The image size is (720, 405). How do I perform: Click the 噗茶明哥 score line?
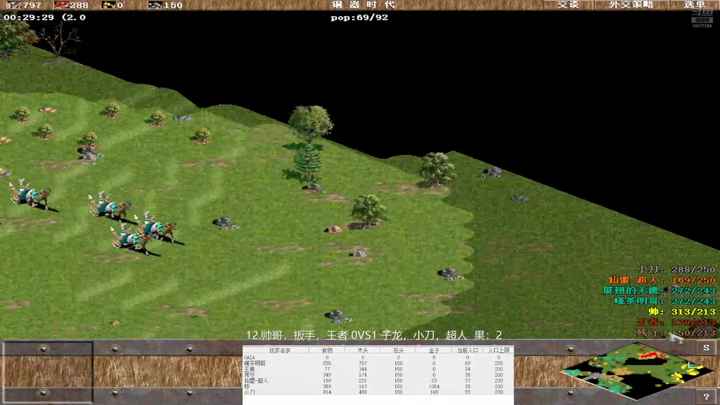click(x=665, y=301)
